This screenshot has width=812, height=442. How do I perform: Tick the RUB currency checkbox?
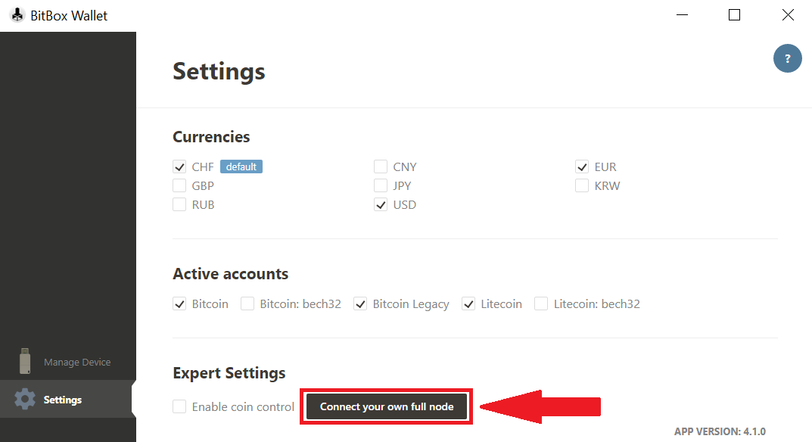[179, 205]
